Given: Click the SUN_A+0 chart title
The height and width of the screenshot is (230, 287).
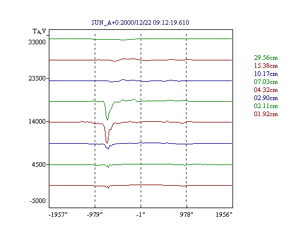Looking at the screenshot, I should [x=140, y=22].
